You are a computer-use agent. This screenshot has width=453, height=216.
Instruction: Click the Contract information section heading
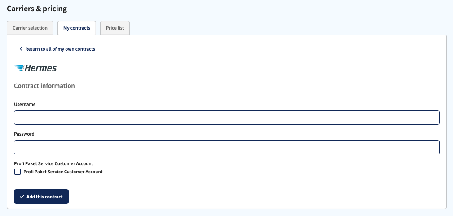[x=44, y=86]
